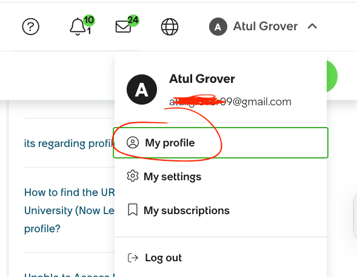Click the small header avatar A

[218, 27]
